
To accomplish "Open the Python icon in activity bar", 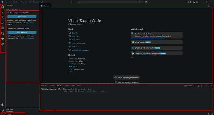I will (3, 39).
